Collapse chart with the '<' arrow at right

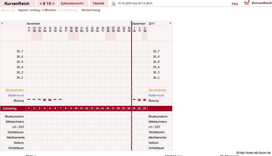[170, 23]
